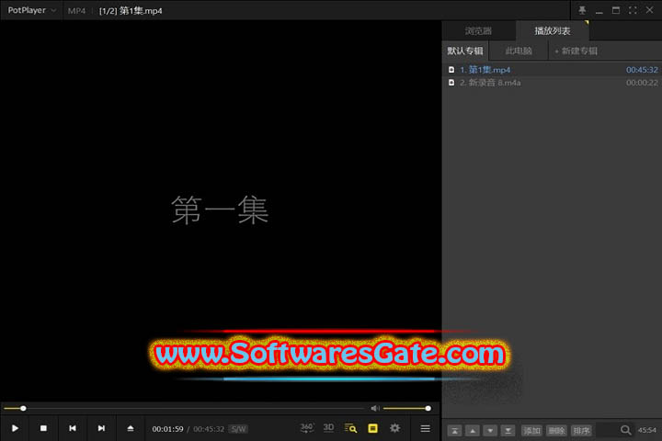Click the file icon beside 新录音 8.m4a
Viewport: 662px width, 441px height.
pos(451,83)
